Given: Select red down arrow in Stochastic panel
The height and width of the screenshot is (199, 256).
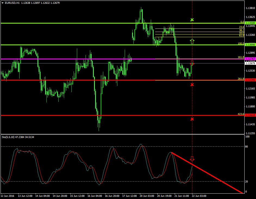Looking at the screenshot, I should [x=192, y=159].
